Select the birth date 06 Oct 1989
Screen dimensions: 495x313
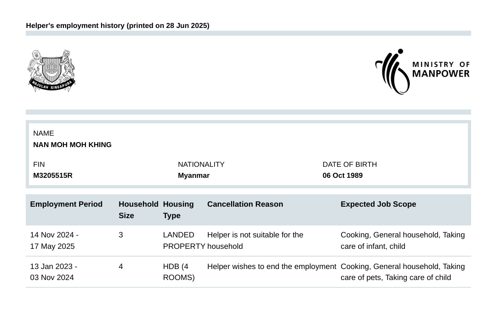pyautogui.click(x=342, y=176)
